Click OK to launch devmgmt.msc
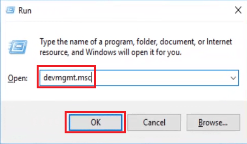The image size is (247, 144). [x=95, y=122]
